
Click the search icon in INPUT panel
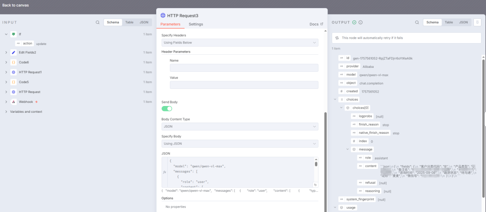coord(98,22)
